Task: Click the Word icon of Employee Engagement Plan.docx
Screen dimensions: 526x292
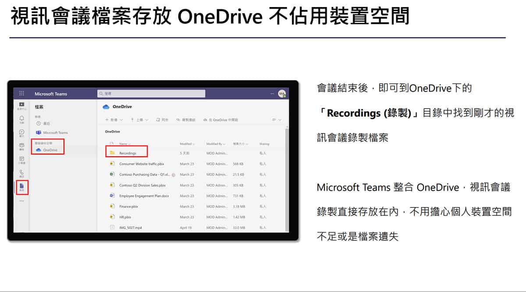Action: (x=112, y=196)
